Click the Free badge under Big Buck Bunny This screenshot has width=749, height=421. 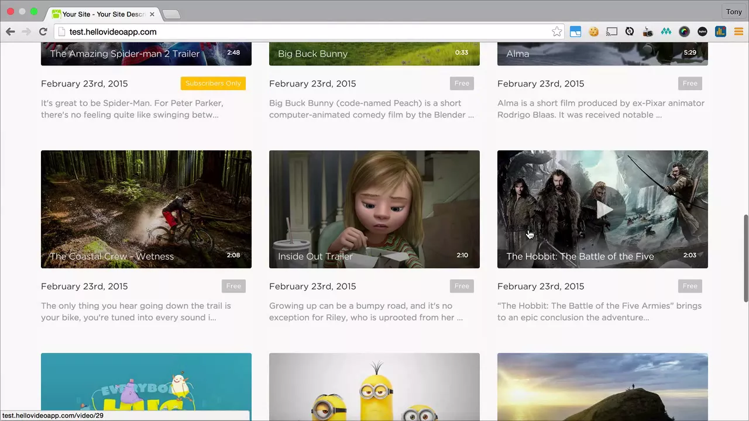[x=462, y=83]
